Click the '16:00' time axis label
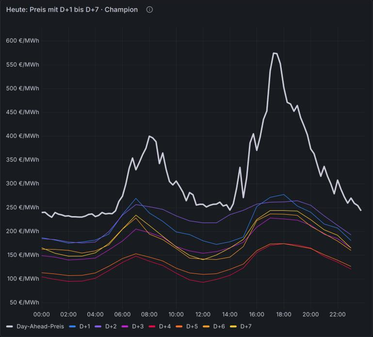This screenshot has height=337, width=373. click(x=257, y=314)
